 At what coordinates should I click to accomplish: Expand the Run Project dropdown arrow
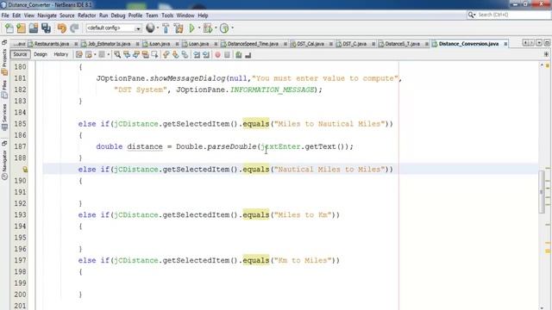pyautogui.click(x=199, y=28)
